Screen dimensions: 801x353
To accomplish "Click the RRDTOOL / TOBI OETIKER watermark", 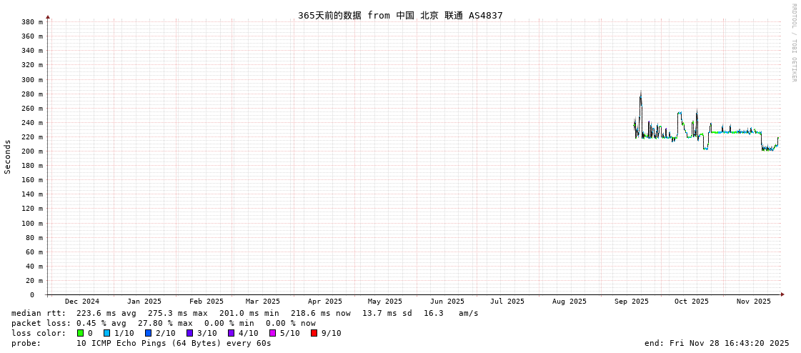I will coord(793,43).
